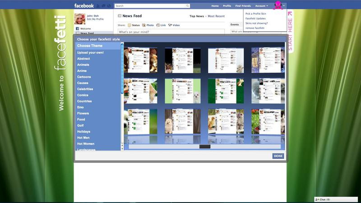Select the Golf theme category
The height and width of the screenshot is (203, 361).
coord(80,125)
